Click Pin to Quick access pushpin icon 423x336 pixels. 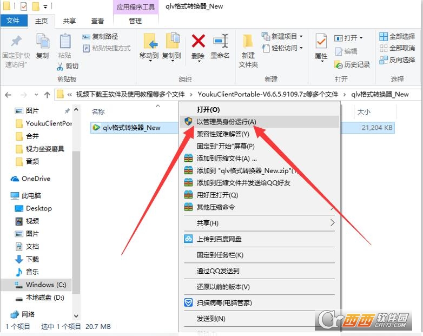pyautogui.click(x=16, y=41)
